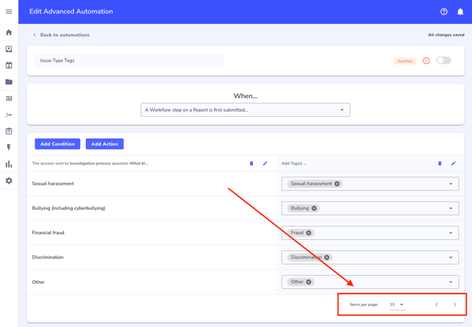Image resolution: width=472 pixels, height=327 pixels.
Task: Remove the Sexual harassment tag chip
Action: coord(337,184)
